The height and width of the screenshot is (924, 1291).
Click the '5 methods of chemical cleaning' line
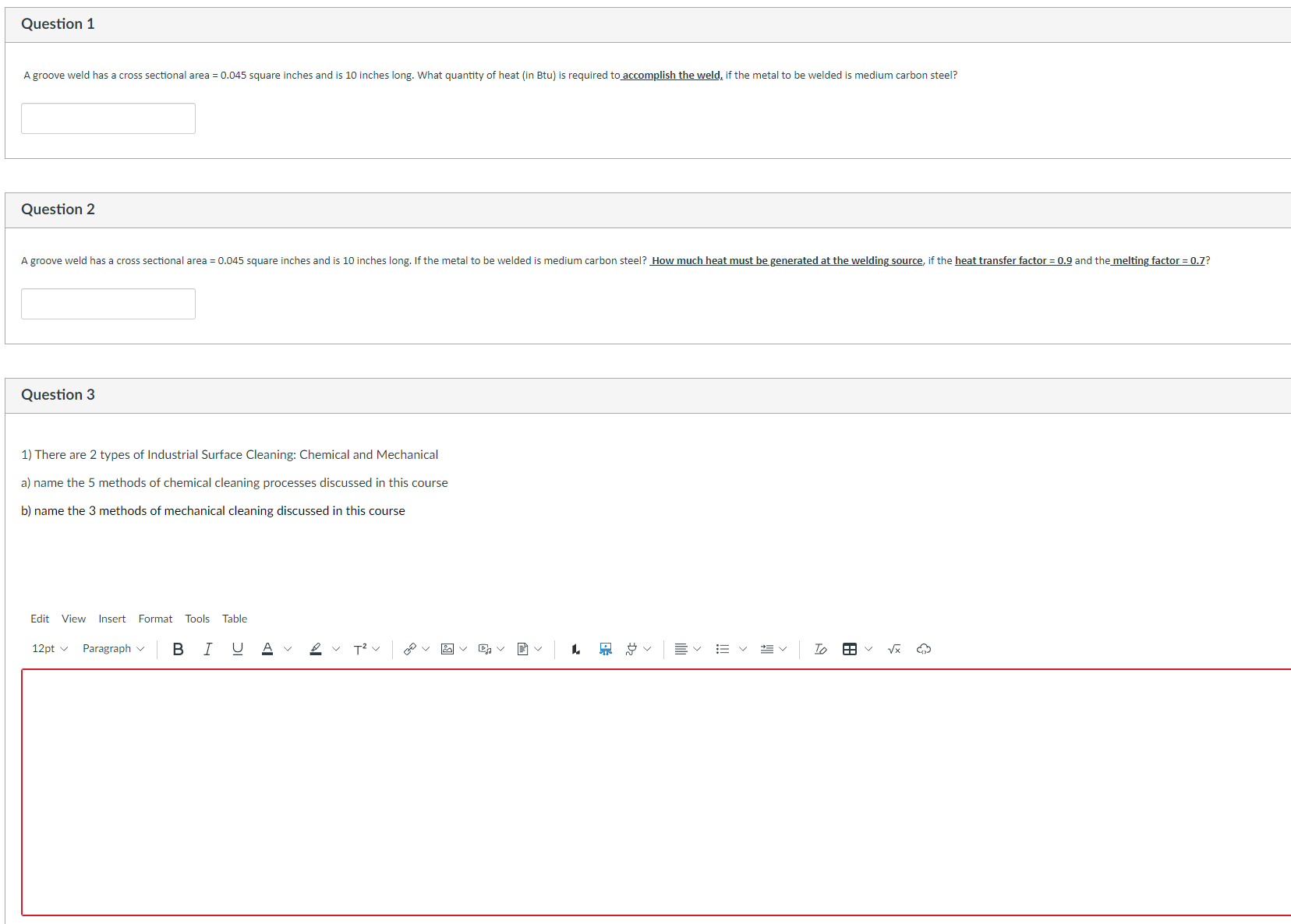click(x=235, y=483)
